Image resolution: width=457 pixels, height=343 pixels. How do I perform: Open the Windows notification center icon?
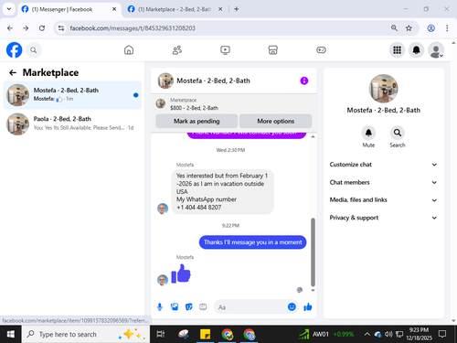442,334
